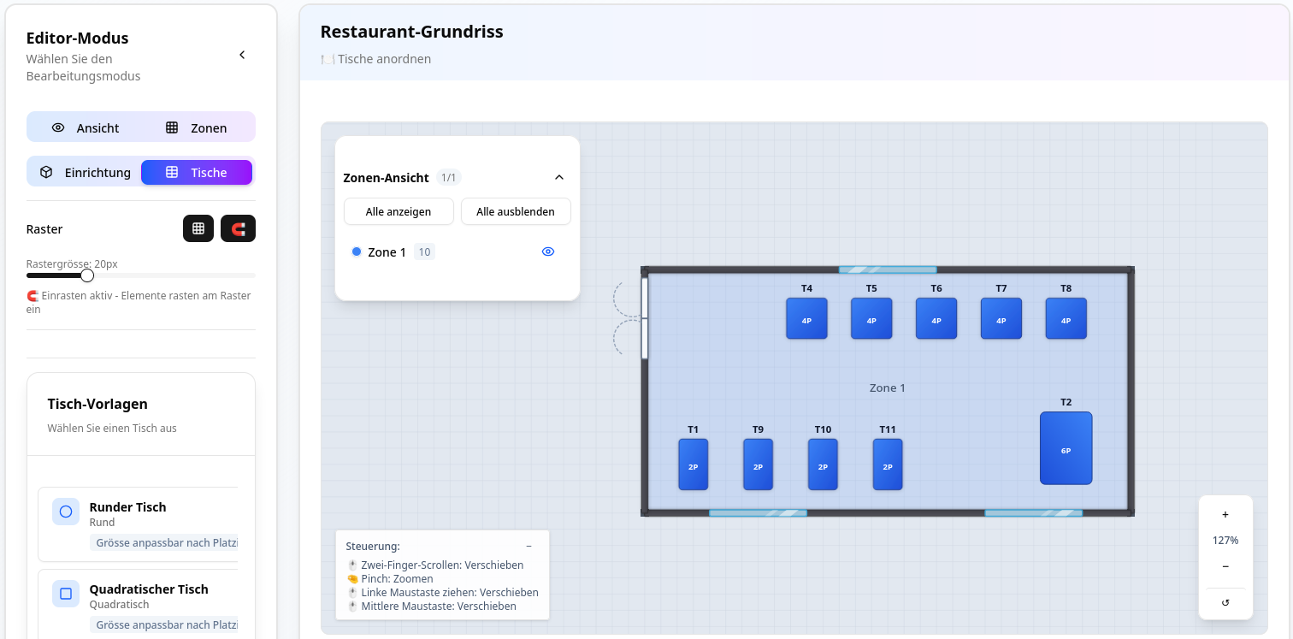Collapse the Zonen-Ansicht panel
This screenshot has height=639, width=1293.
(x=559, y=177)
